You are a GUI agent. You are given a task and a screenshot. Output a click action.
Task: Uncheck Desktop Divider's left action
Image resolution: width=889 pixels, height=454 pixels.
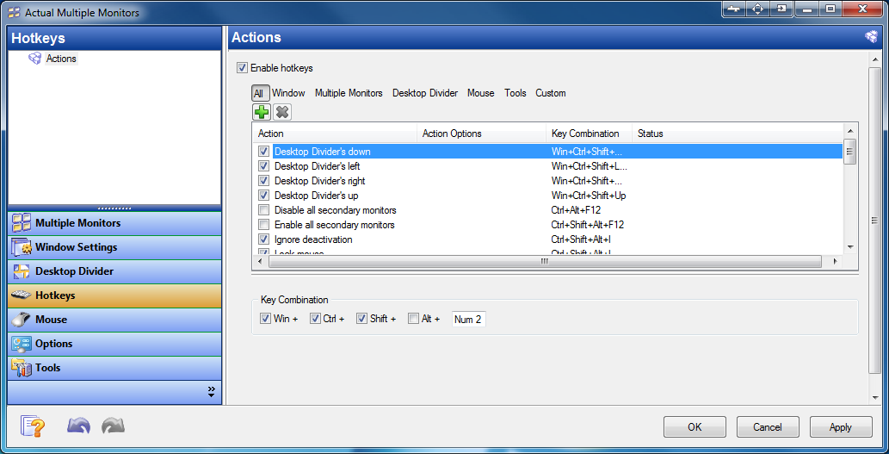(x=263, y=166)
